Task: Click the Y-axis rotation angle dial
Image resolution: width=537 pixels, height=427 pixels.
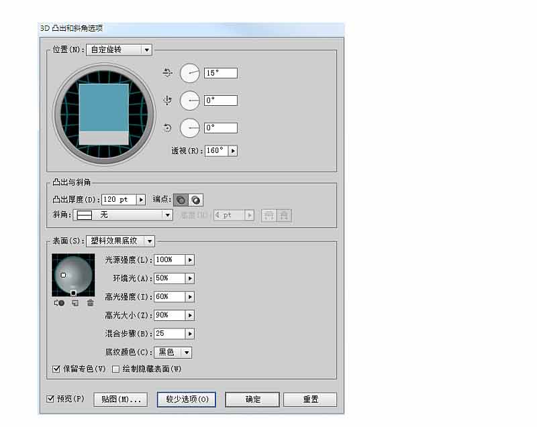Action: pos(190,101)
